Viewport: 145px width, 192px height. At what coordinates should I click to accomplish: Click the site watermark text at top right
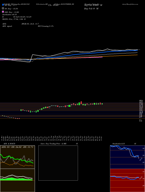click(x=130, y=4)
